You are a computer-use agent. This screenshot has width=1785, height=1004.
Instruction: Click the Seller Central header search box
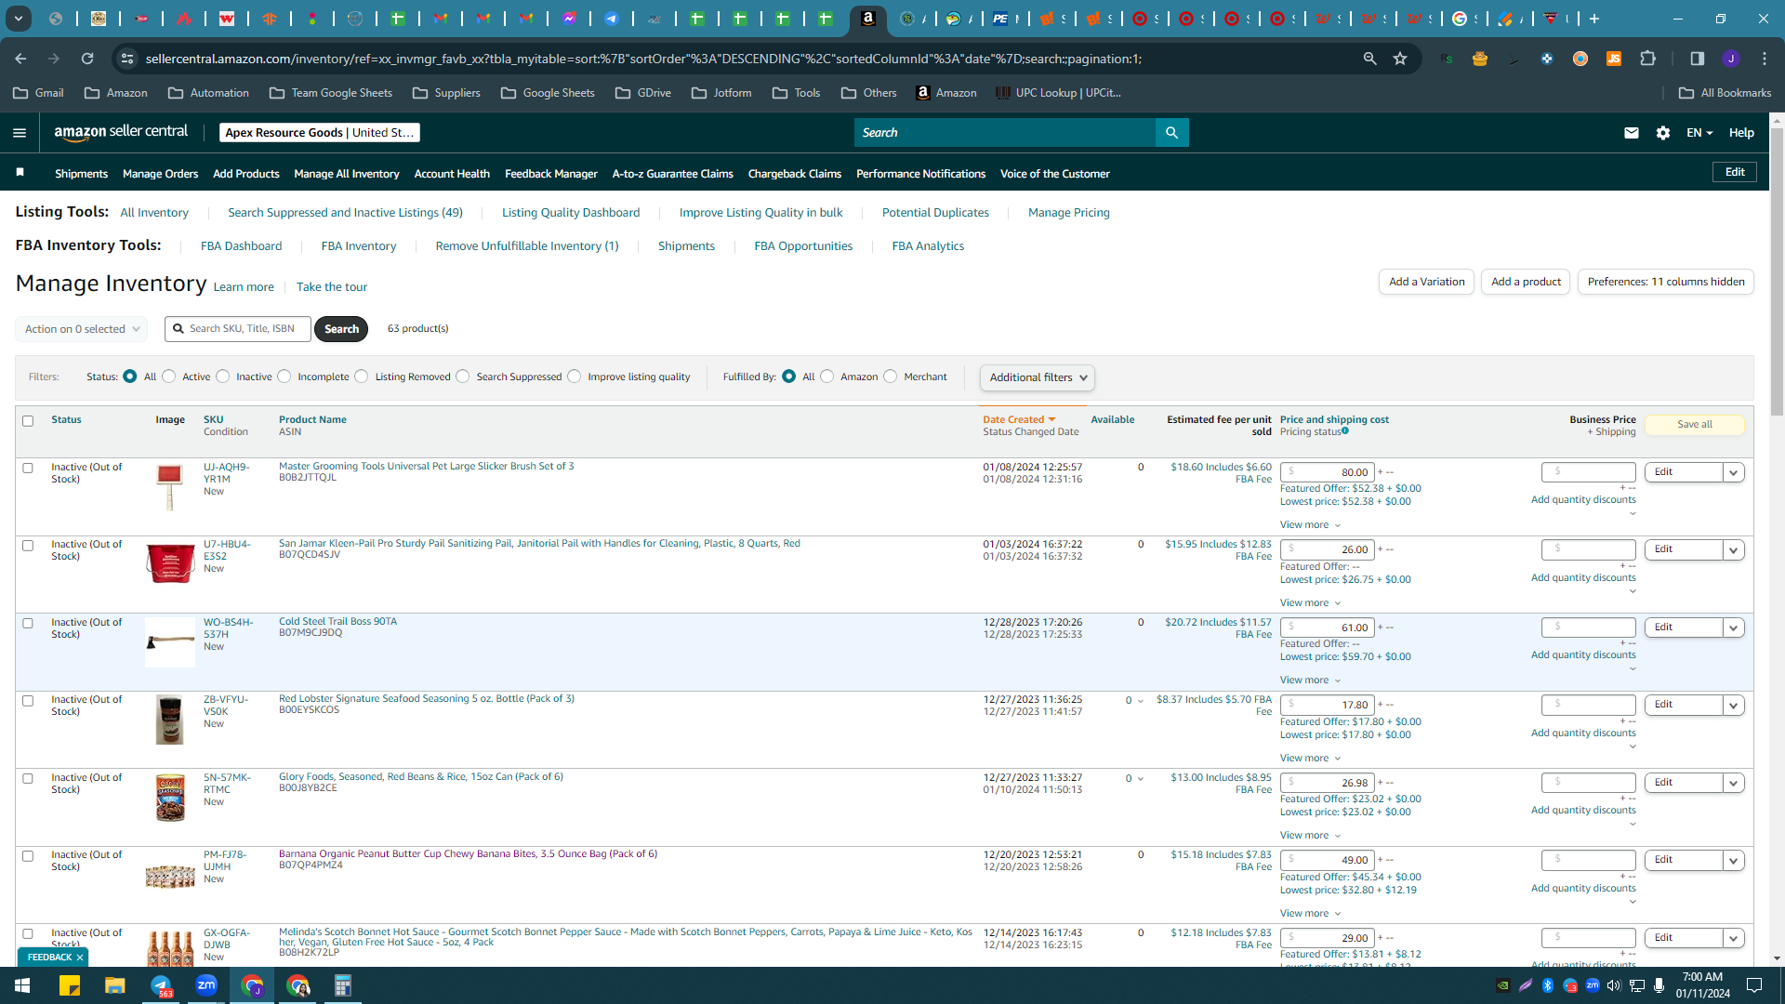[1004, 133]
